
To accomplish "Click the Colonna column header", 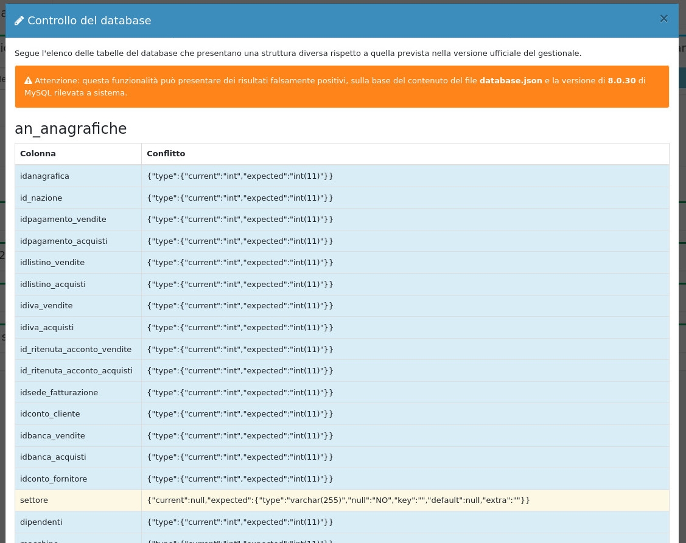I will [x=38, y=154].
